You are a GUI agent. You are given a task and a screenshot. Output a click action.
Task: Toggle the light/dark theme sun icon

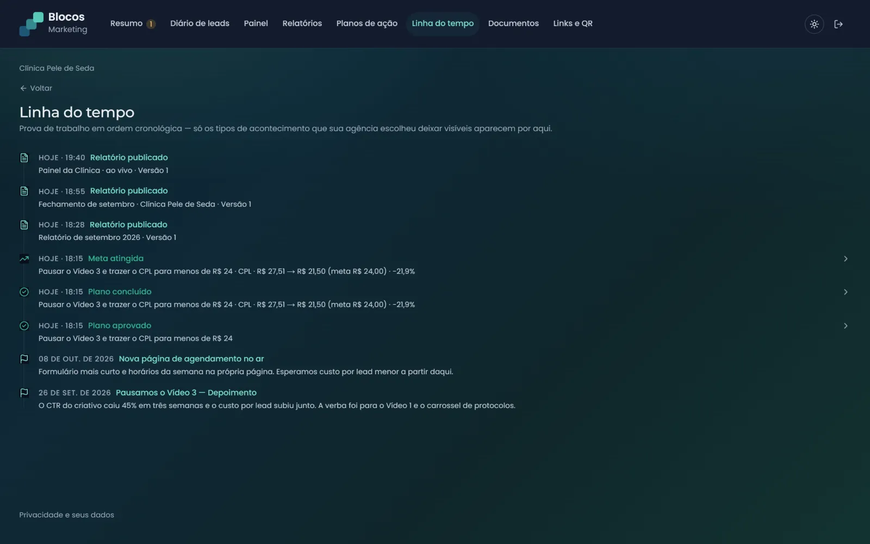point(814,24)
